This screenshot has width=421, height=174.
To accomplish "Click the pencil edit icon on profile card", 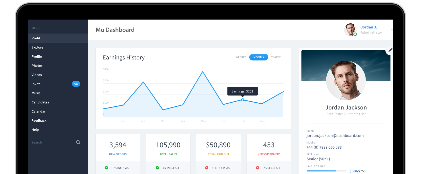I will (x=390, y=50).
